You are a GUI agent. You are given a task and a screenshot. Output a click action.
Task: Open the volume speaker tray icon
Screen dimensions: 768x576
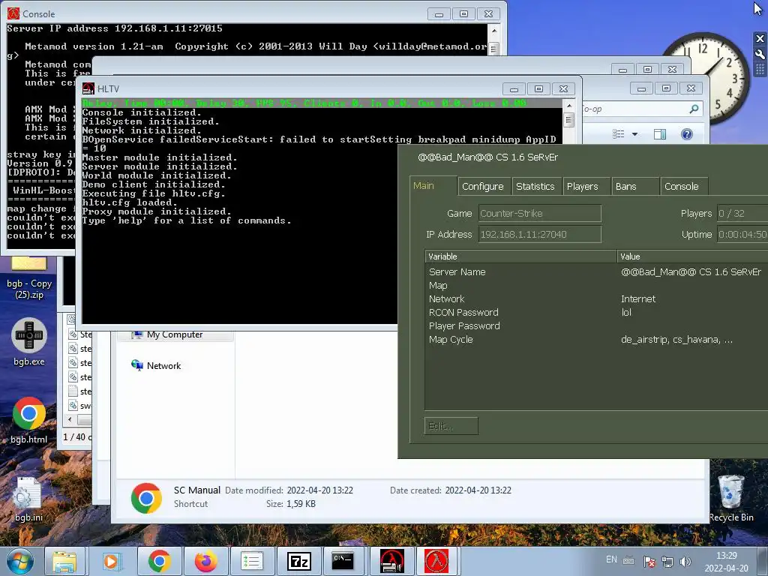coord(685,561)
